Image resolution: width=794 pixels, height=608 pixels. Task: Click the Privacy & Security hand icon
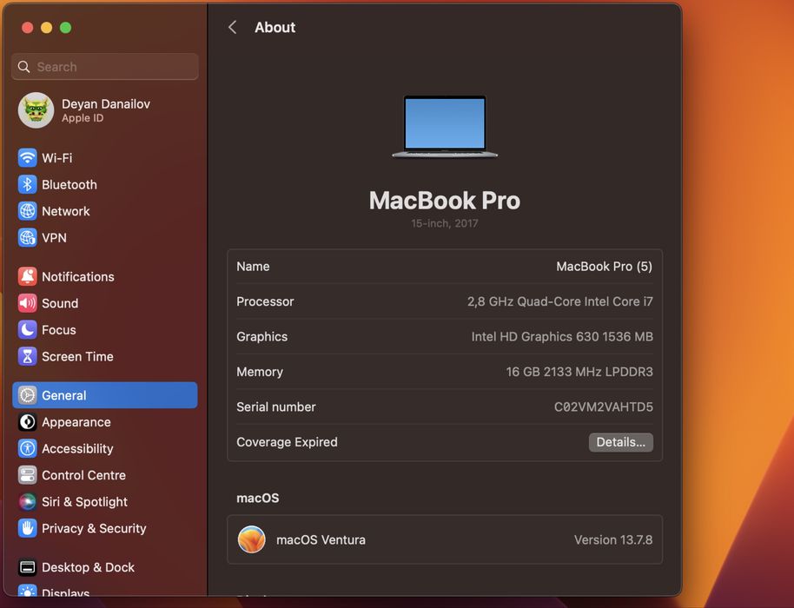[x=27, y=528]
